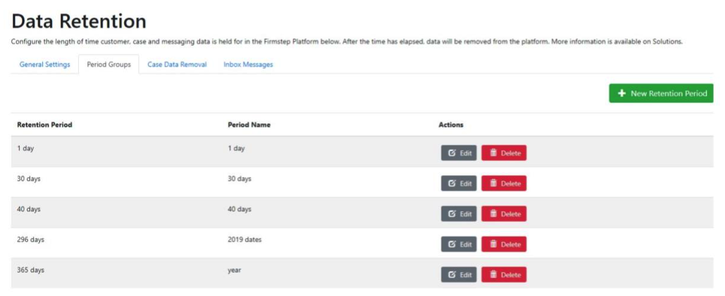Screen dimensions: 725x296
Task: Go to the Inbox Messages tab
Action: [248, 64]
